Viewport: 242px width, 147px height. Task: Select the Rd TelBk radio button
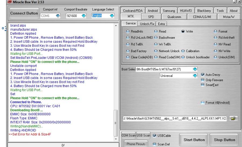pyautogui.click(x=128, y=44)
